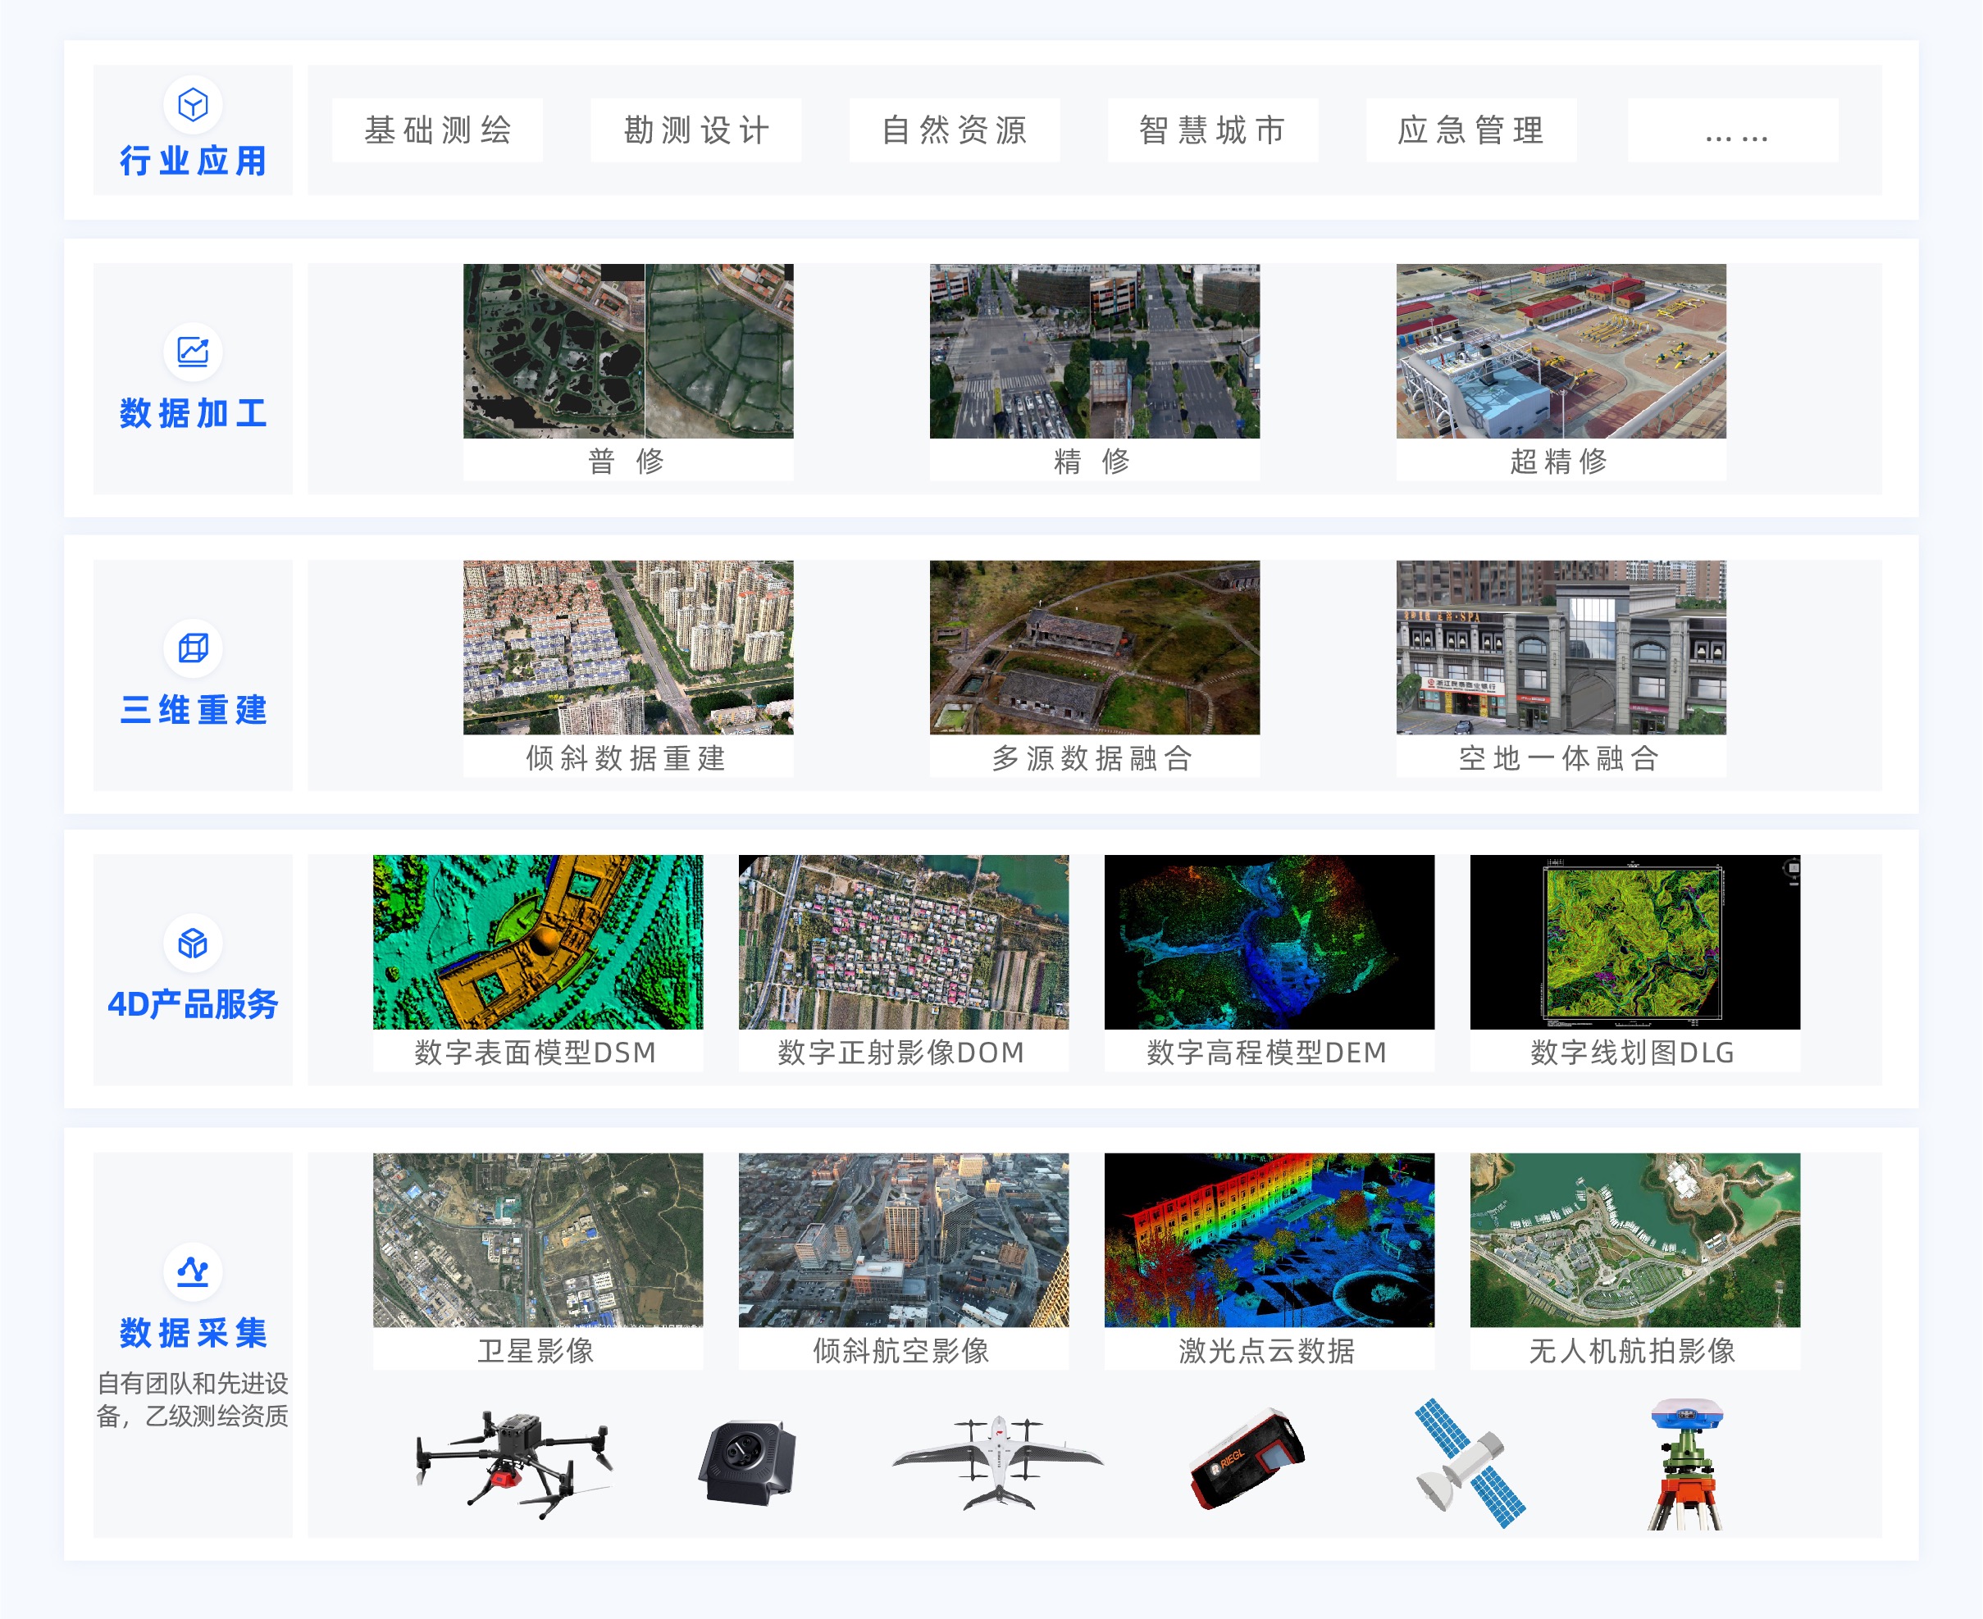
Task: Open the 超精修 thumbnail image
Action: [1561, 352]
